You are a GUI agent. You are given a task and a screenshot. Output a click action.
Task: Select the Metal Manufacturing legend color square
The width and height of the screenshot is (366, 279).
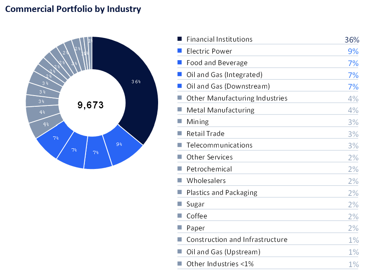pyautogui.click(x=180, y=110)
